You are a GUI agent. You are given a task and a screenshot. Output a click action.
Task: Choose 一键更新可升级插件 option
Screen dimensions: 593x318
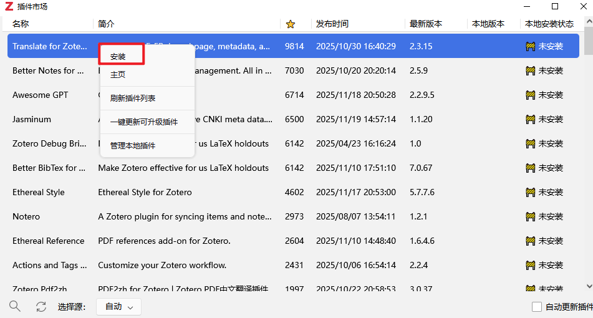pos(144,122)
